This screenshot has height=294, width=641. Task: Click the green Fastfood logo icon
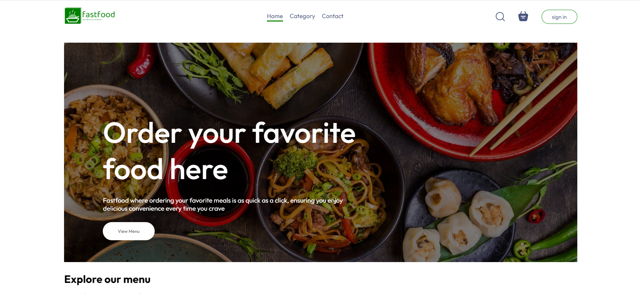[x=73, y=16]
